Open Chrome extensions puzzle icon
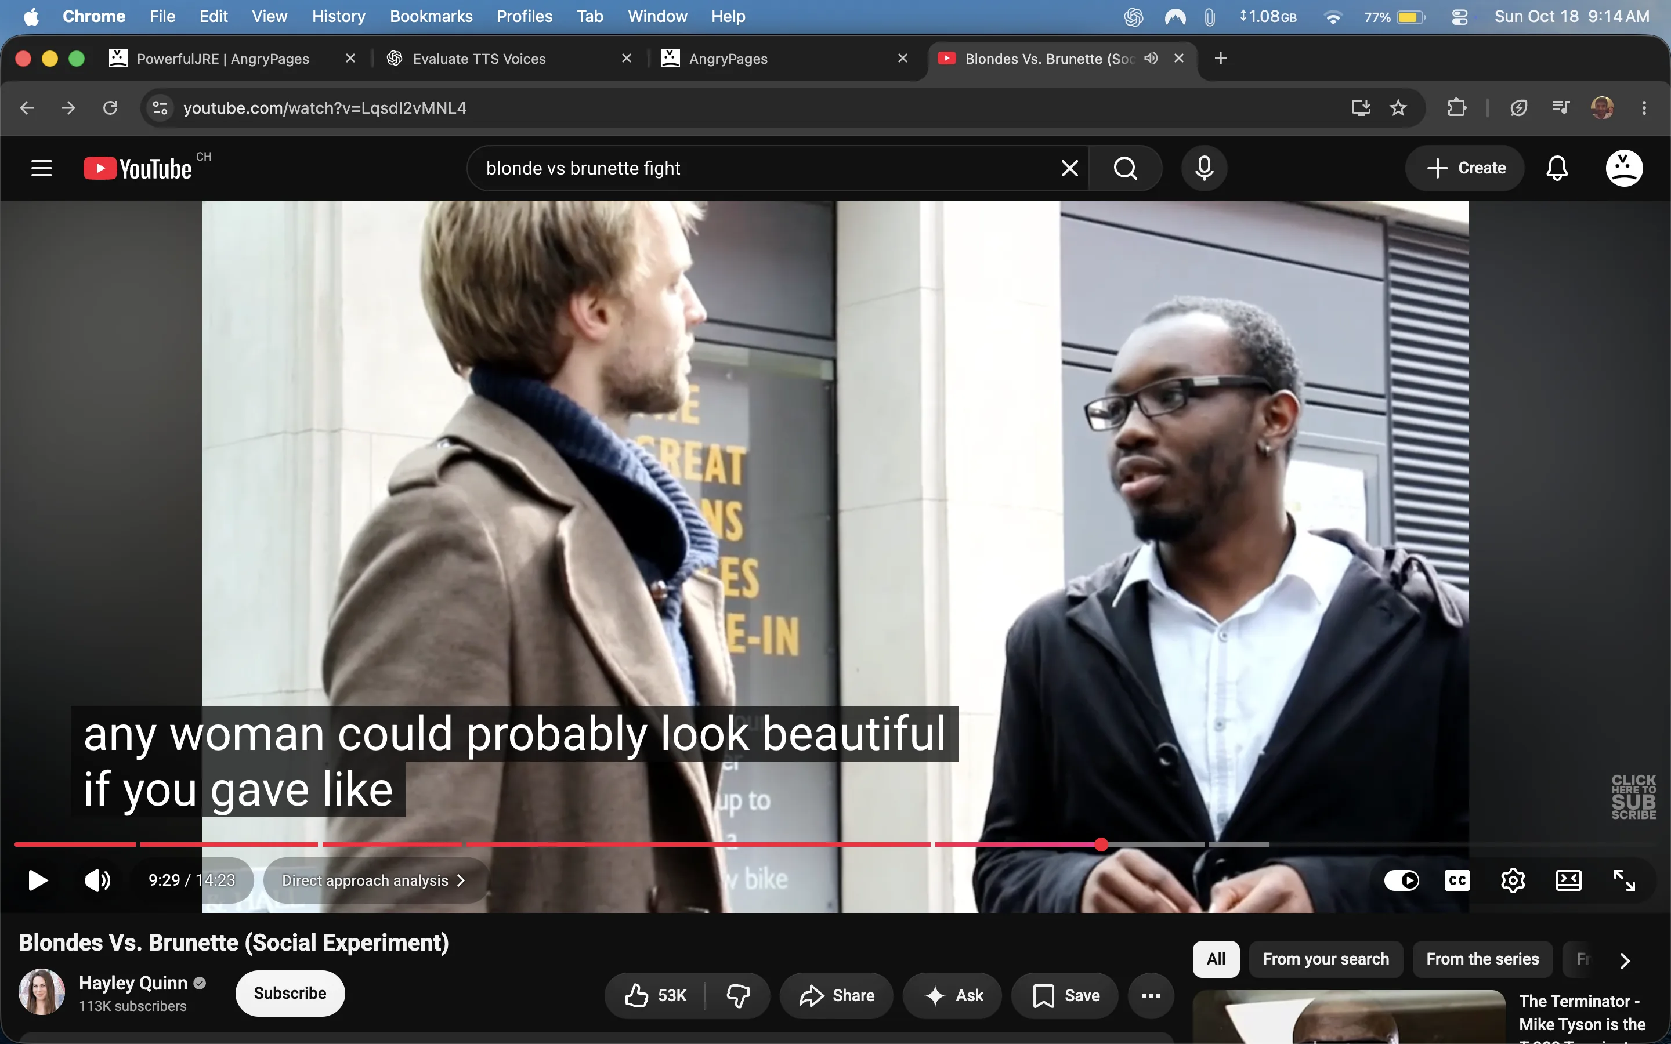1671x1044 pixels. 1456,108
